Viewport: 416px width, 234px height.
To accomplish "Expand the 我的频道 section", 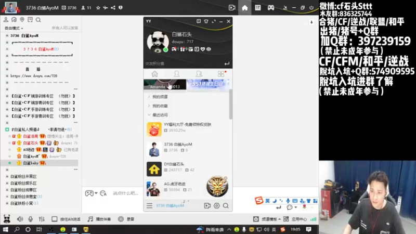I will click(149, 97).
